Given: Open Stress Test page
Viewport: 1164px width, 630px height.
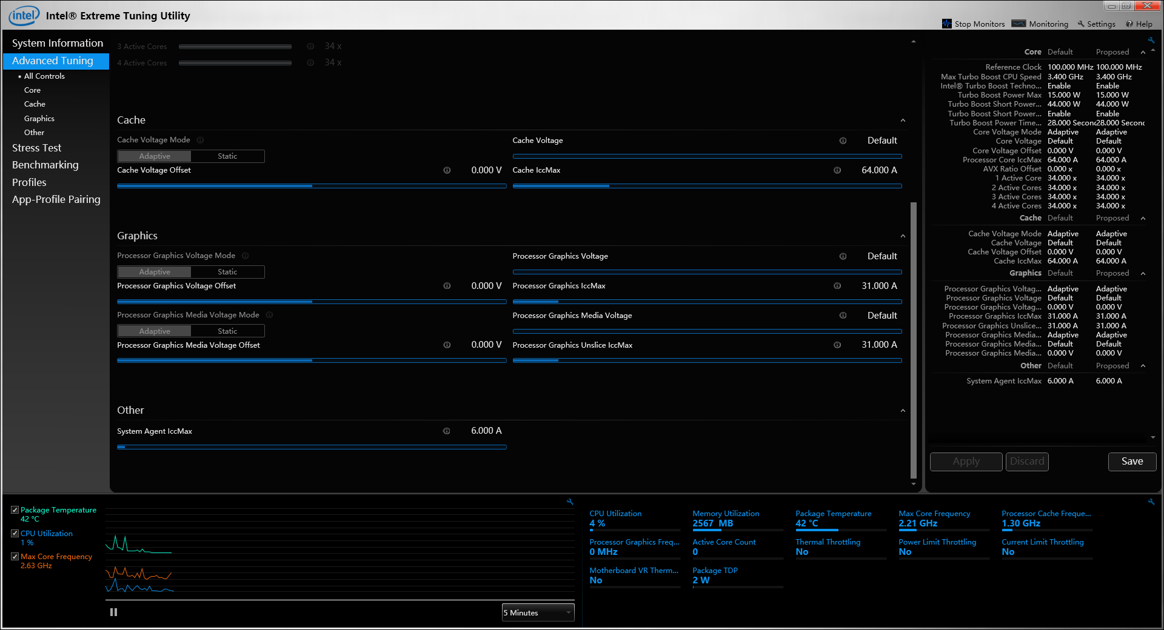Looking at the screenshot, I should click(36, 148).
